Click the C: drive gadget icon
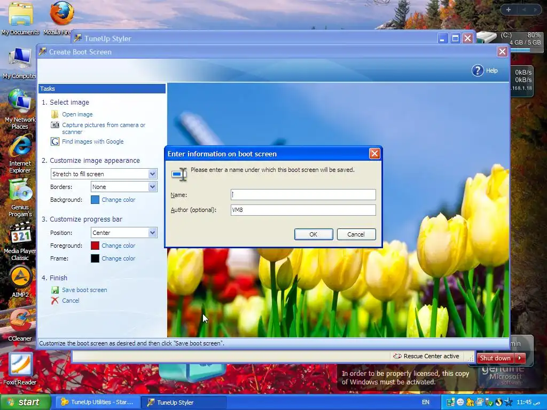Viewport: 547px width, 410px height. (487, 37)
